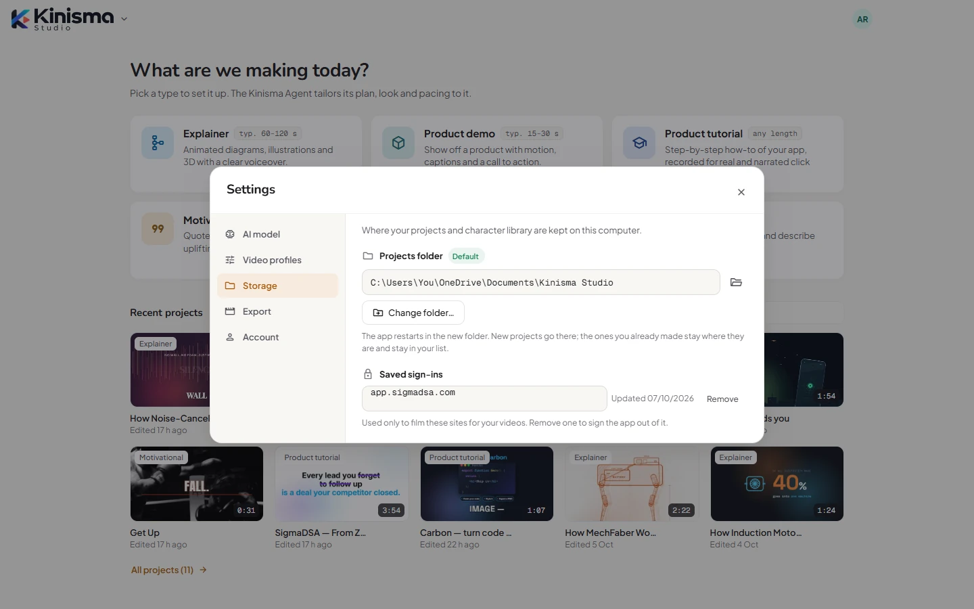The image size is (974, 609).
Task: Click the folder icon beside Projects folder
Action: (368, 256)
